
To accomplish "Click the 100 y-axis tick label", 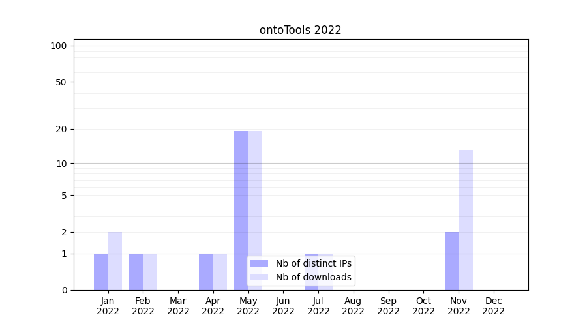I will (59, 46).
